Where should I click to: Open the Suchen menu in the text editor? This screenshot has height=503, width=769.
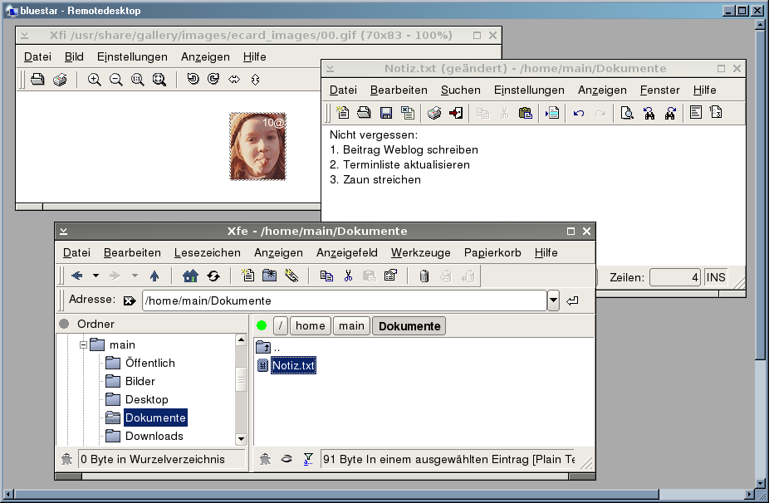[460, 90]
